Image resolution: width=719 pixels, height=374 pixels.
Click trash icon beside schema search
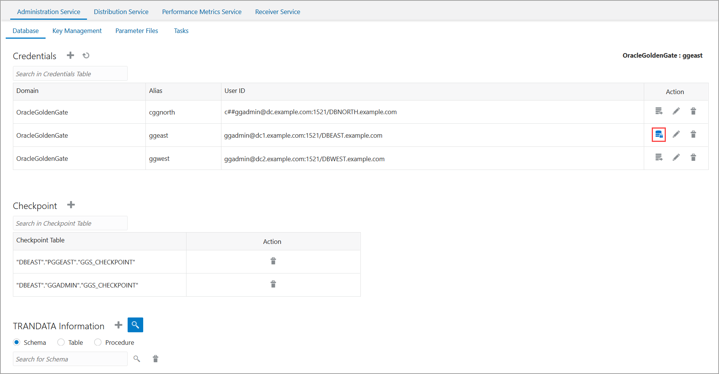pyautogui.click(x=155, y=359)
